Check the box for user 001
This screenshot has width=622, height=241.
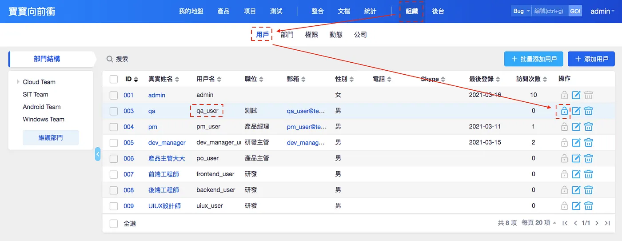[114, 95]
